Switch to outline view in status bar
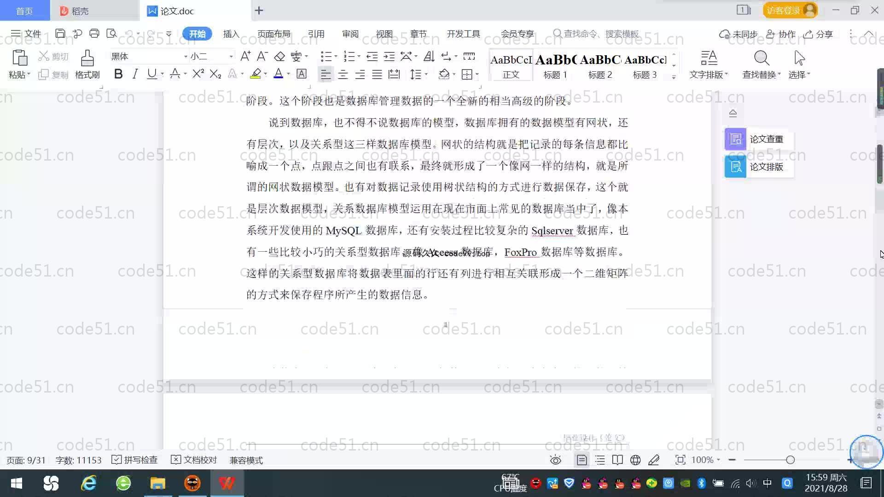The image size is (884, 497). tap(600, 460)
